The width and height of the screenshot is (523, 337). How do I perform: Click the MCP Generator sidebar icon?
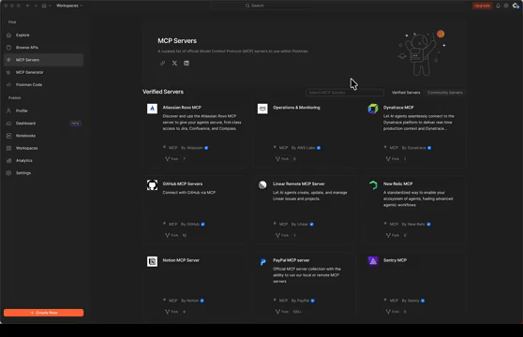point(9,72)
